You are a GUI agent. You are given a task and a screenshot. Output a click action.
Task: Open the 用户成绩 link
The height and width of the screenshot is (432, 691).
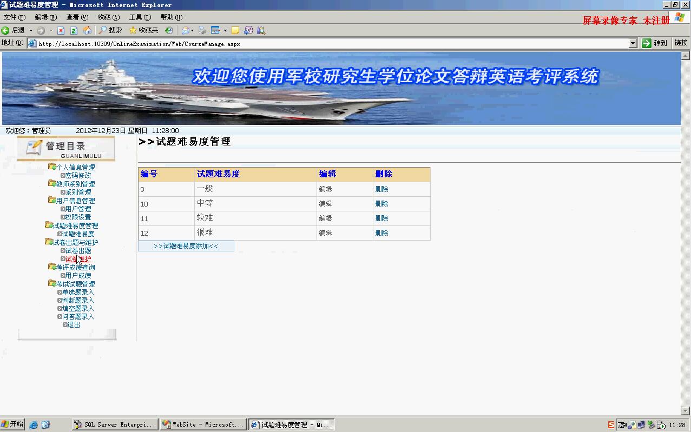78,275
